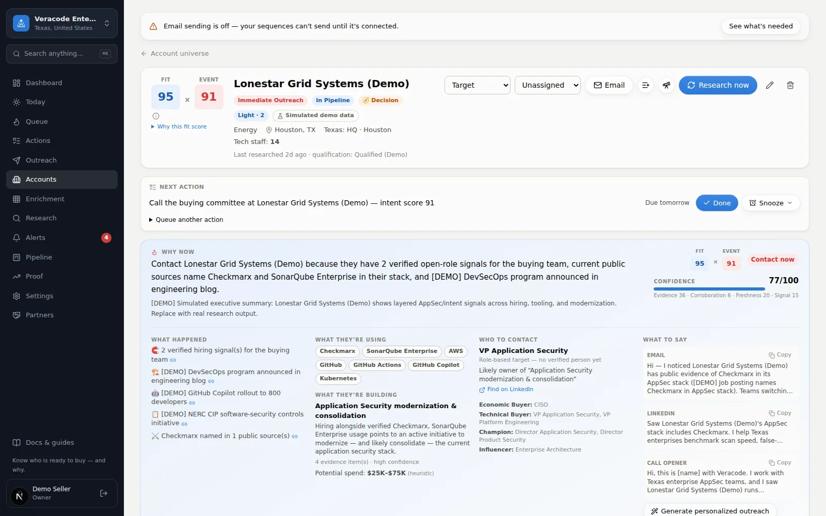Click the telescope icon button
The image size is (826, 516).
tap(666, 85)
